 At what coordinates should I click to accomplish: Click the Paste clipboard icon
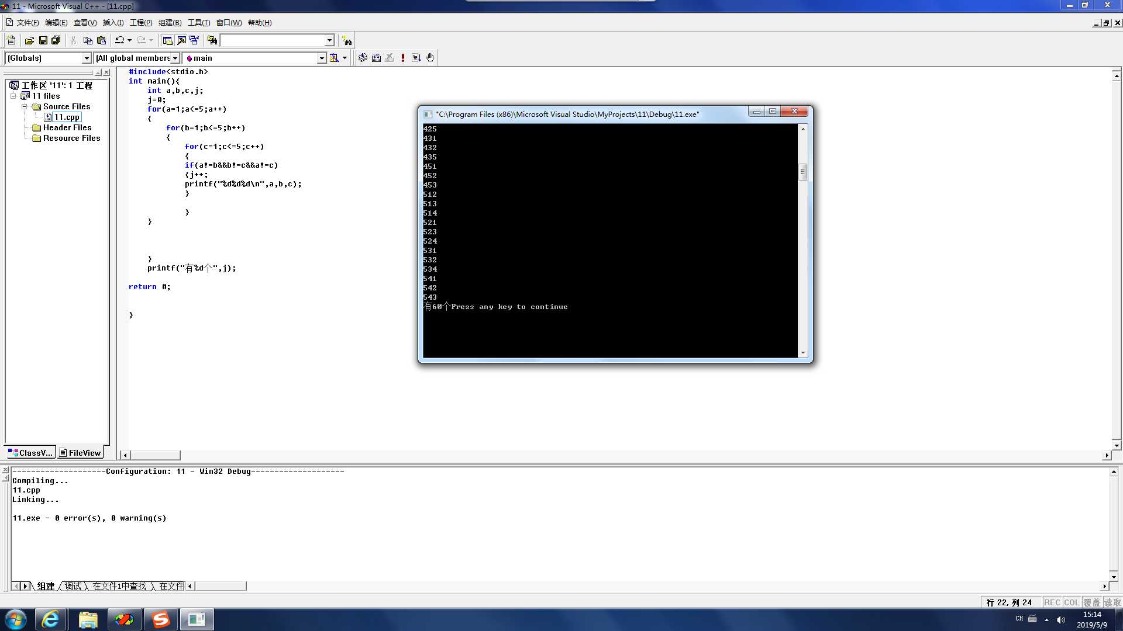(x=101, y=40)
